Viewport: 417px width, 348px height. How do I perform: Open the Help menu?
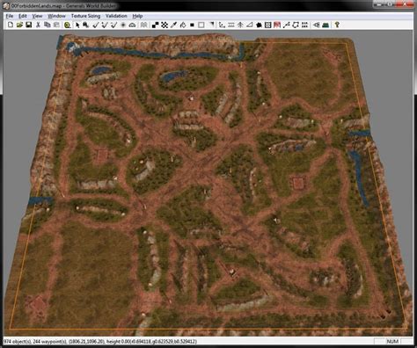137,16
